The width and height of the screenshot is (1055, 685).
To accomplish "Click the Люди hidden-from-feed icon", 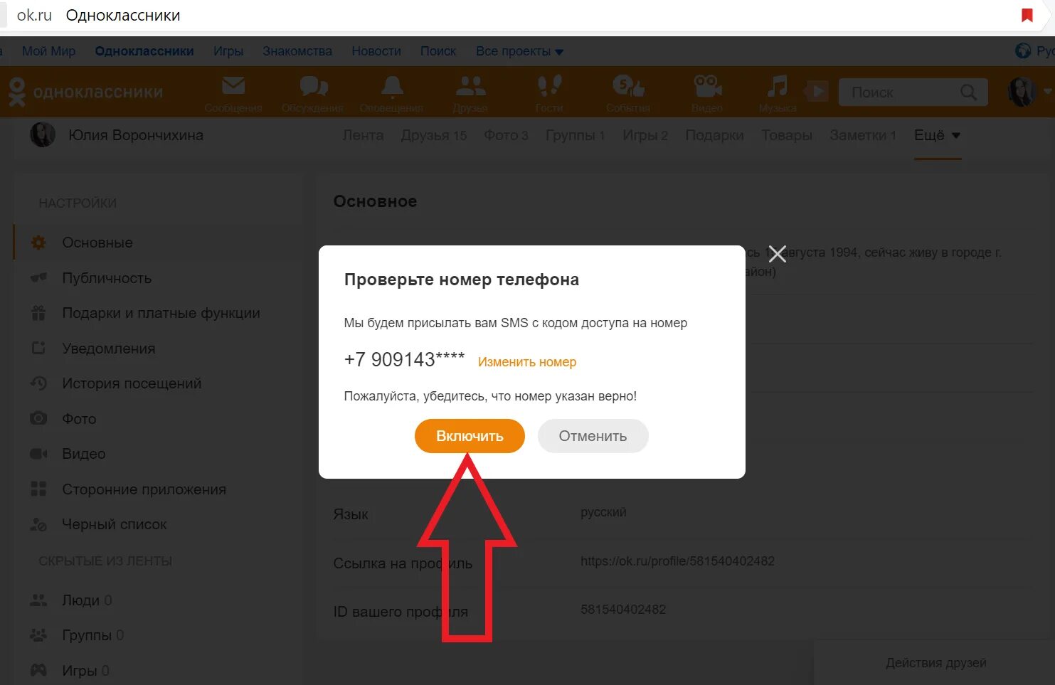I will [x=38, y=600].
